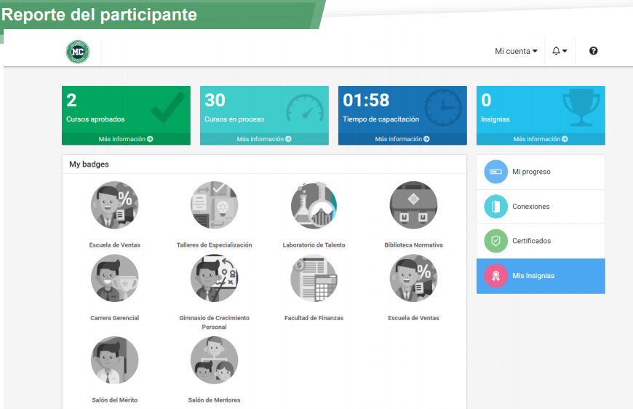Click the 0 Insignias count
The width and height of the screenshot is (633, 409).
pos(486,100)
